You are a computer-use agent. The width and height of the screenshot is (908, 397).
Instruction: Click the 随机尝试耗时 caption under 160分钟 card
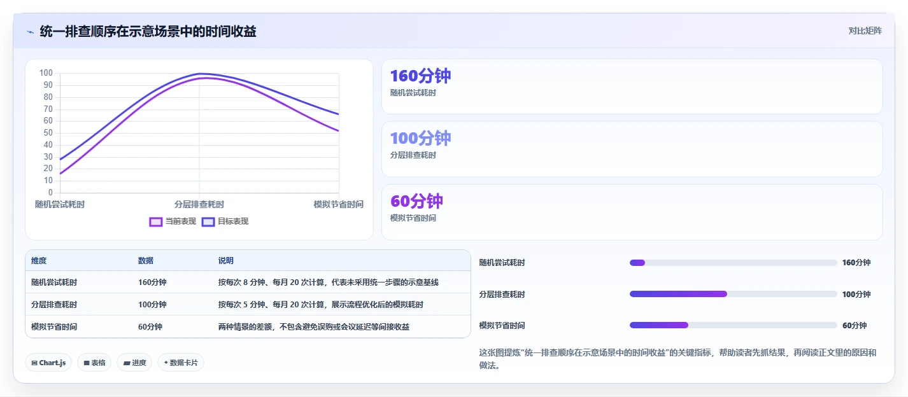(413, 93)
